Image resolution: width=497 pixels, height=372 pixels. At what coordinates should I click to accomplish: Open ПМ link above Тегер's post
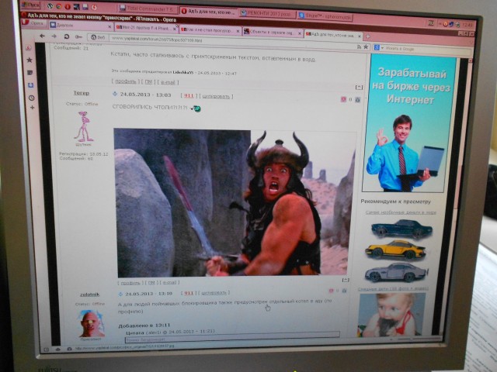[148, 82]
